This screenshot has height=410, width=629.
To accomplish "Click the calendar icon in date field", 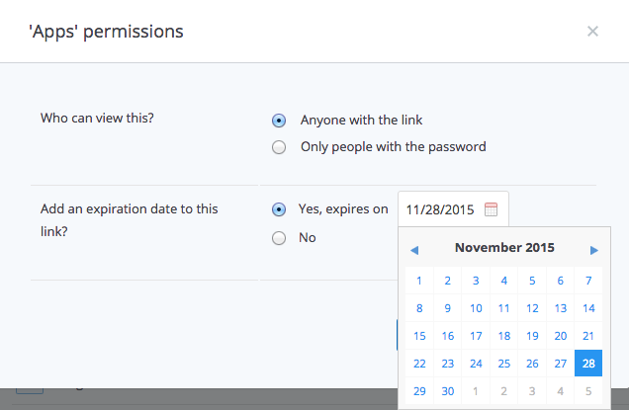I will [x=491, y=209].
